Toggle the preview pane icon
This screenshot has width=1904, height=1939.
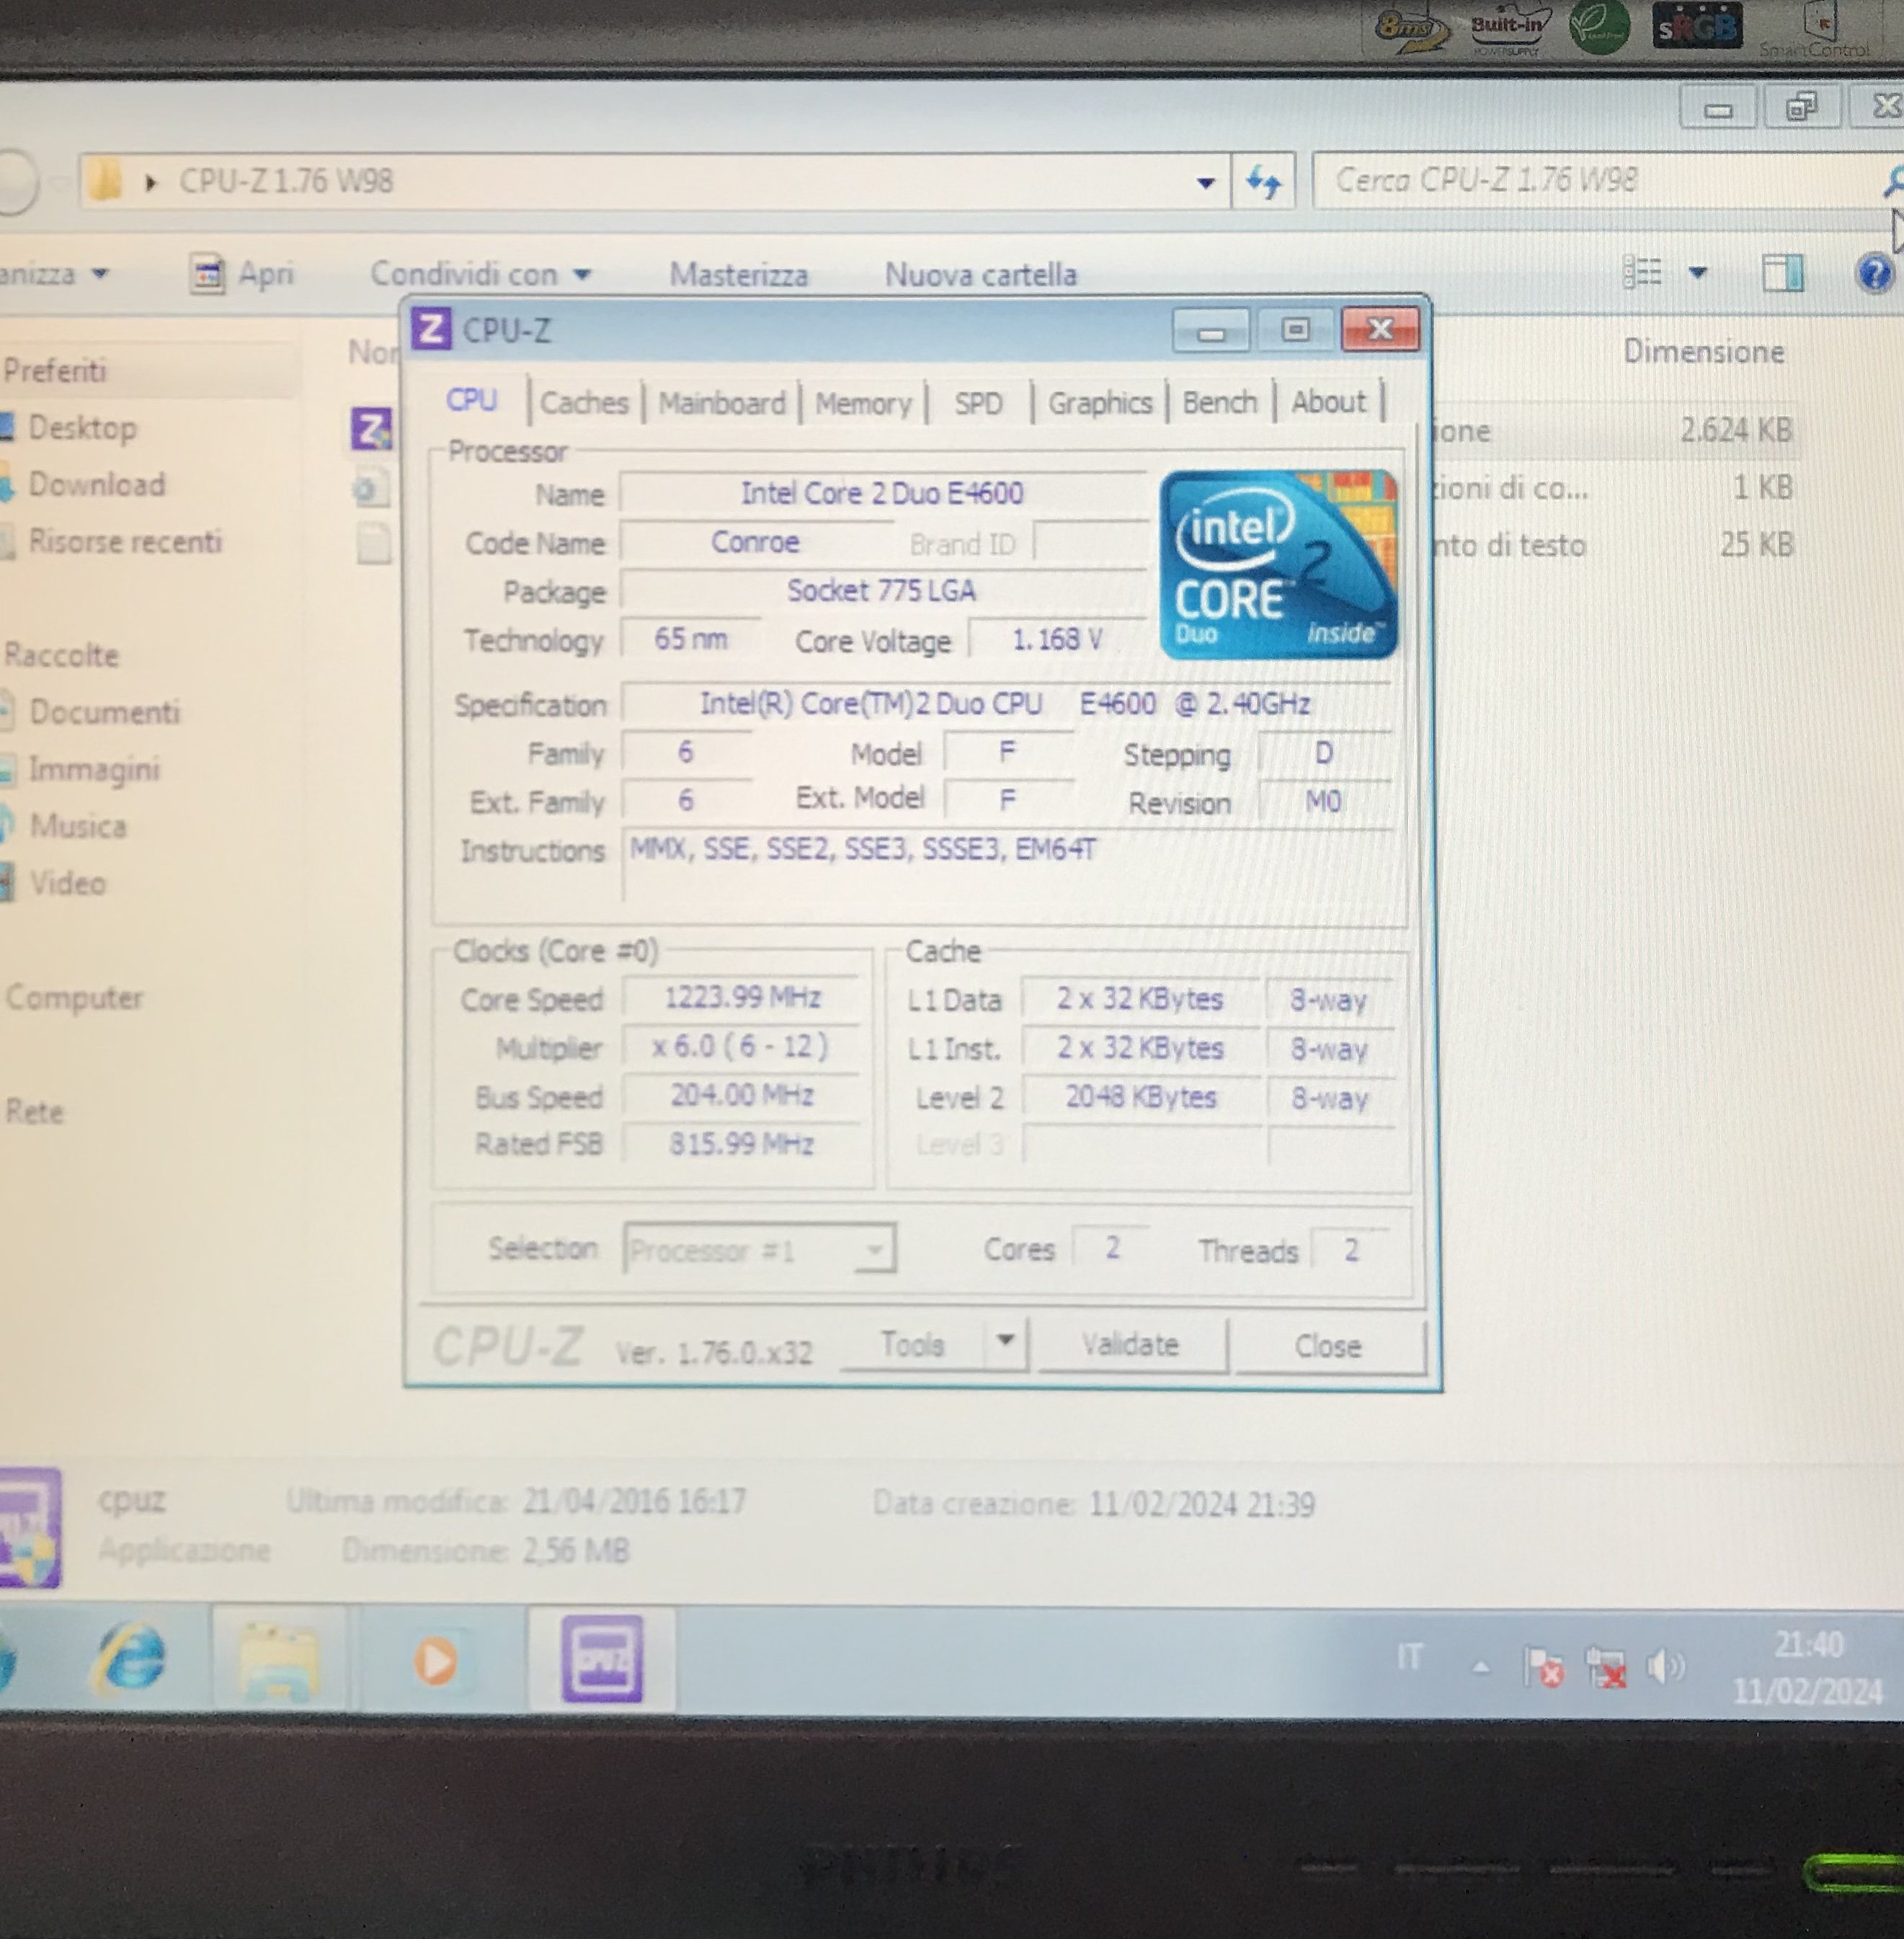1782,272
